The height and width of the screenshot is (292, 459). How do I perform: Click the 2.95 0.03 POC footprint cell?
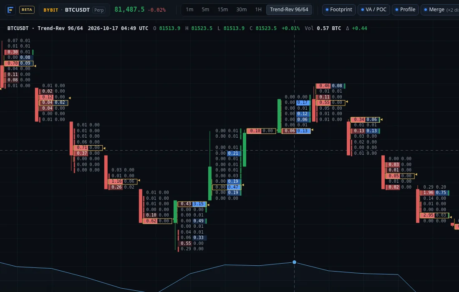point(434,215)
